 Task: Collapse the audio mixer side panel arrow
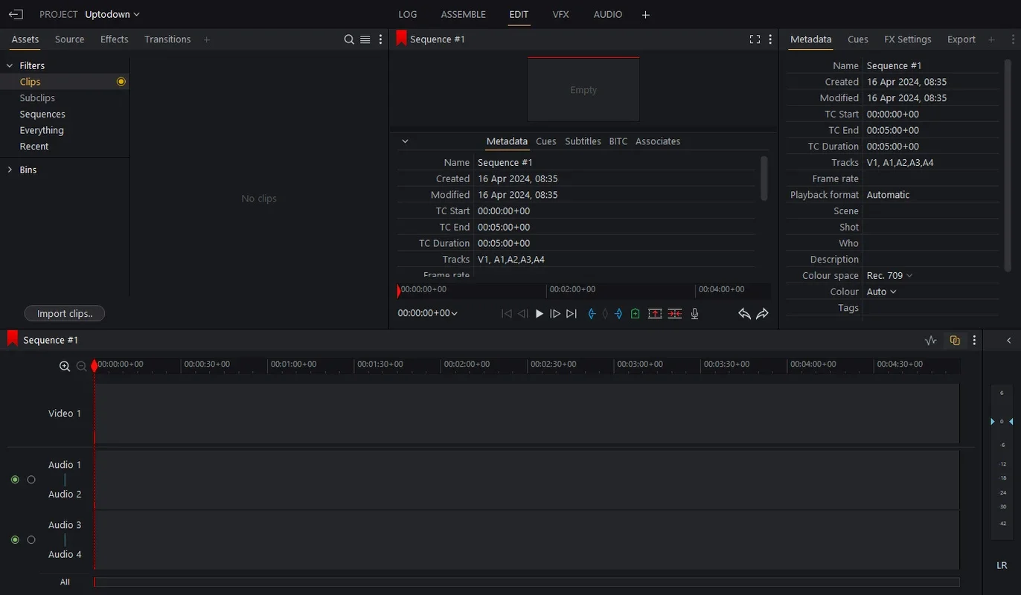tap(1009, 341)
